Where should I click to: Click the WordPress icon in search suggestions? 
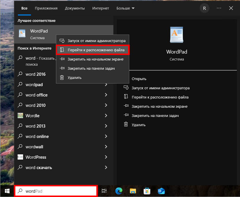pos(20,157)
